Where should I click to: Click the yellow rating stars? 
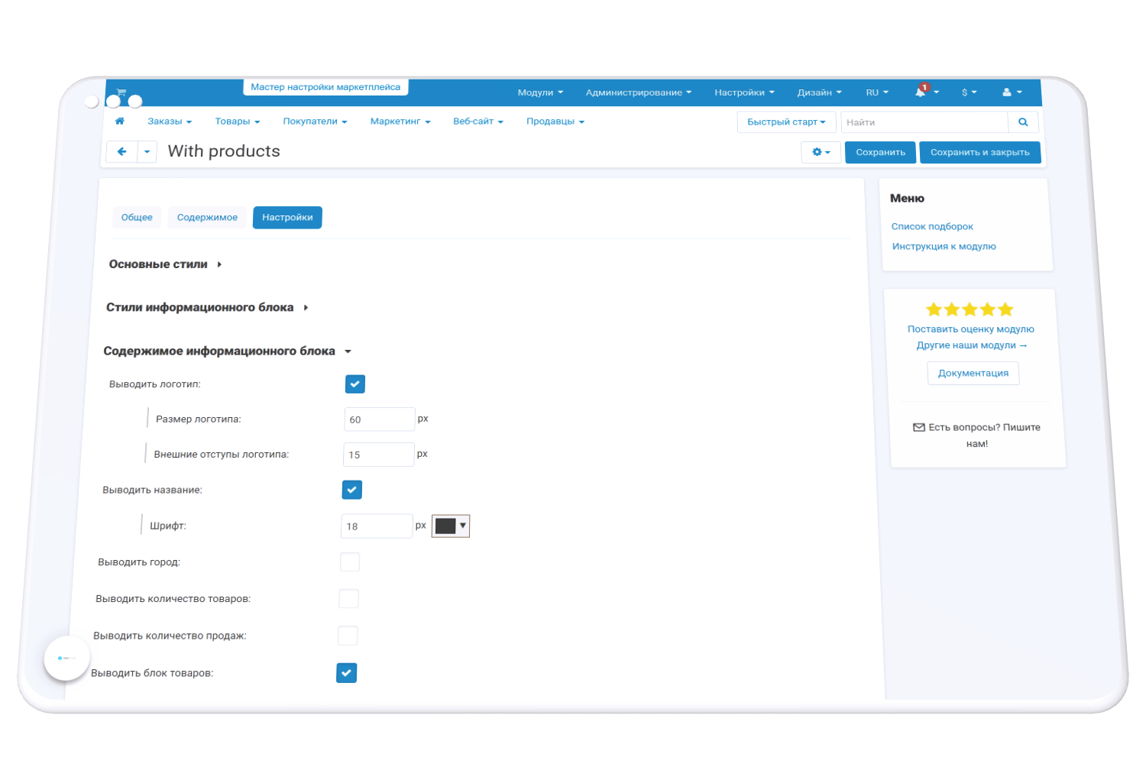[970, 309]
